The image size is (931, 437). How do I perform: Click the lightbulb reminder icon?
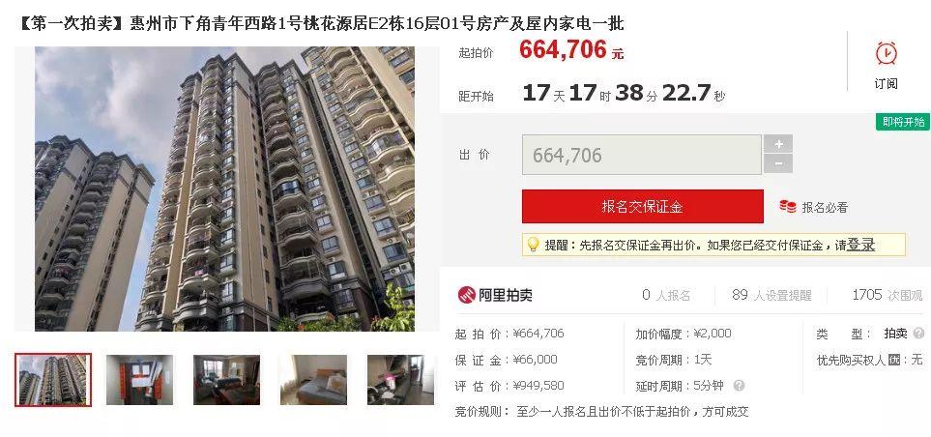point(534,245)
